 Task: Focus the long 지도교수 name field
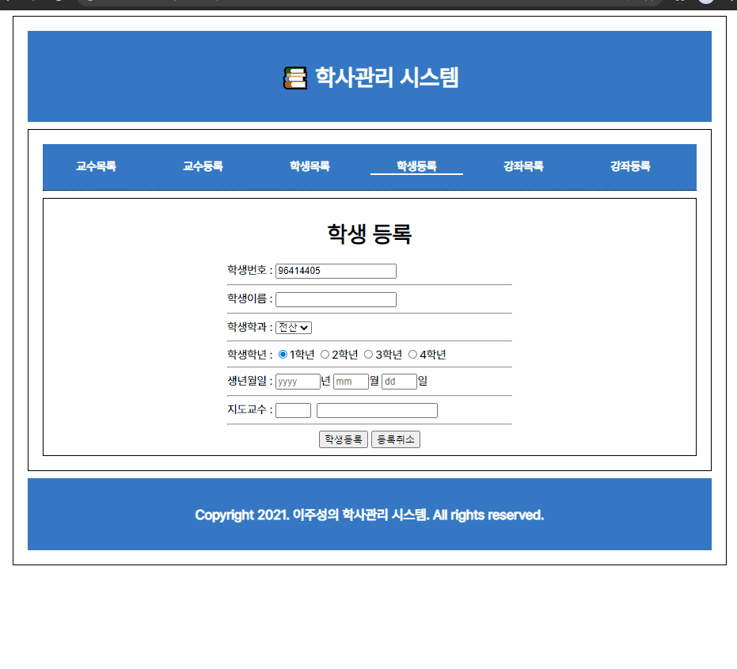pyautogui.click(x=377, y=410)
